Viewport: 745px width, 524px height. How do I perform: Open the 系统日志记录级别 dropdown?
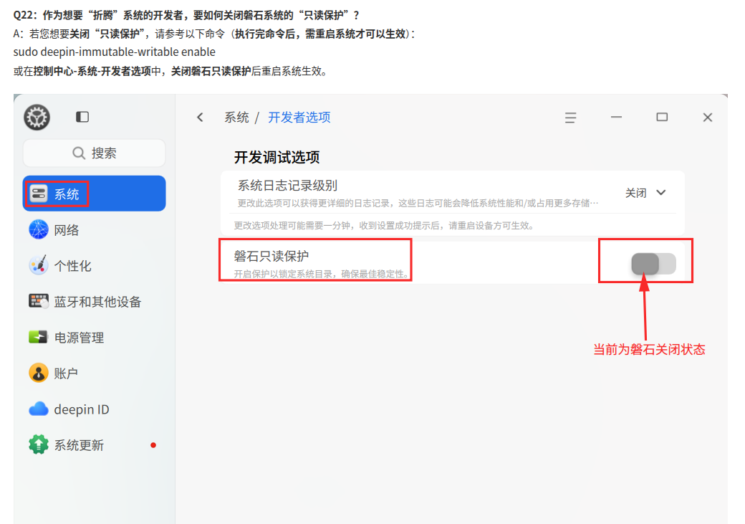click(645, 193)
